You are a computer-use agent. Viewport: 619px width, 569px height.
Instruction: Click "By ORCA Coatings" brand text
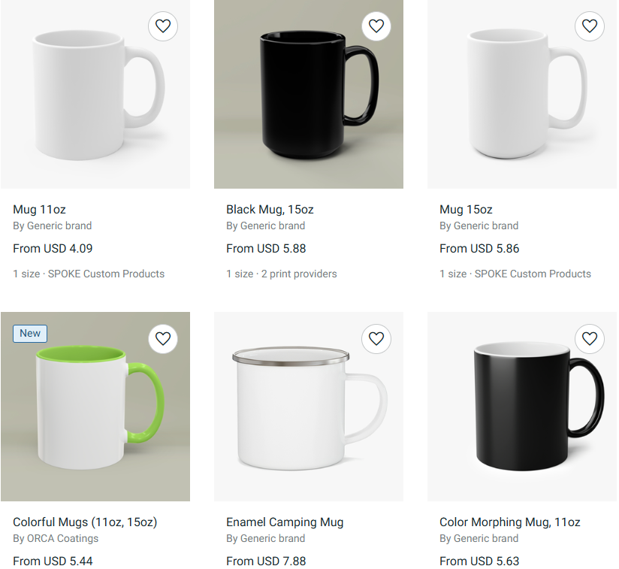[x=56, y=539]
